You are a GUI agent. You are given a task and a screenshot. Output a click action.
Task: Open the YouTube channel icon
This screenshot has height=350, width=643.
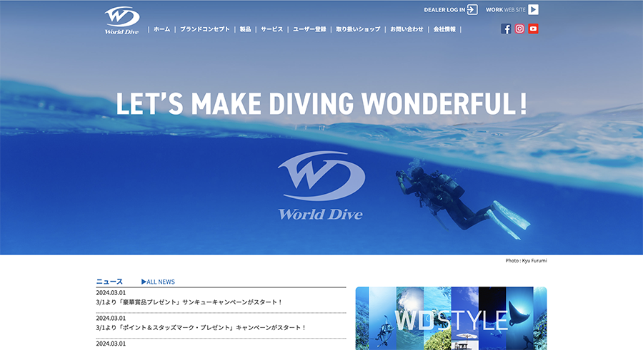coord(533,29)
